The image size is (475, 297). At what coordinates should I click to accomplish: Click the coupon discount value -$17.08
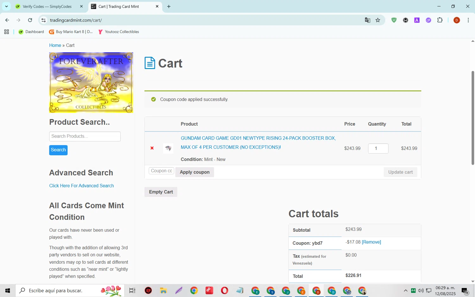[353, 242]
